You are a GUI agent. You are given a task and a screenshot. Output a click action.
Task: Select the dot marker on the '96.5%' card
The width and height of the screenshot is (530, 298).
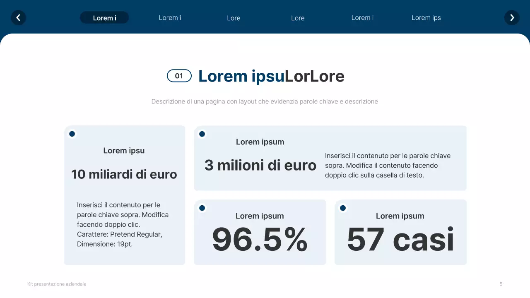point(202,208)
